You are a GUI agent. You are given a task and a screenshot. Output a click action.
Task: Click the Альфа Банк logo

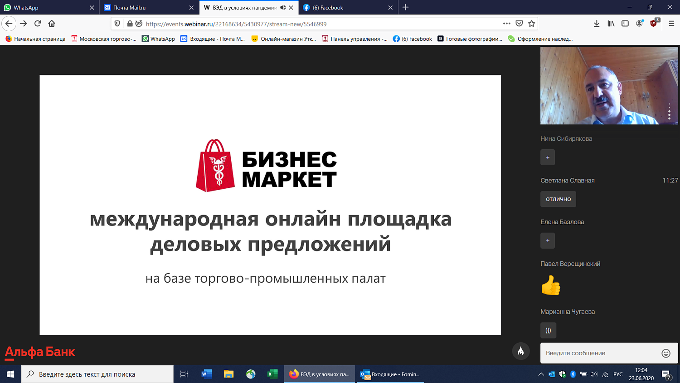coord(40,352)
